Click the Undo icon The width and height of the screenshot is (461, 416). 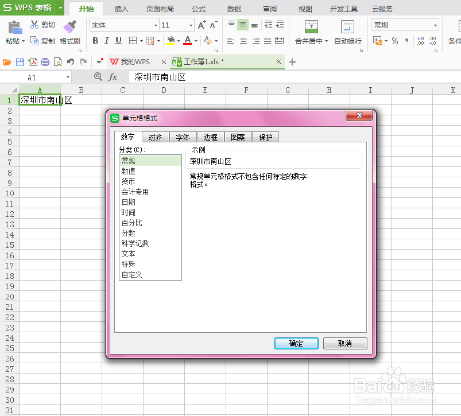coord(70,61)
